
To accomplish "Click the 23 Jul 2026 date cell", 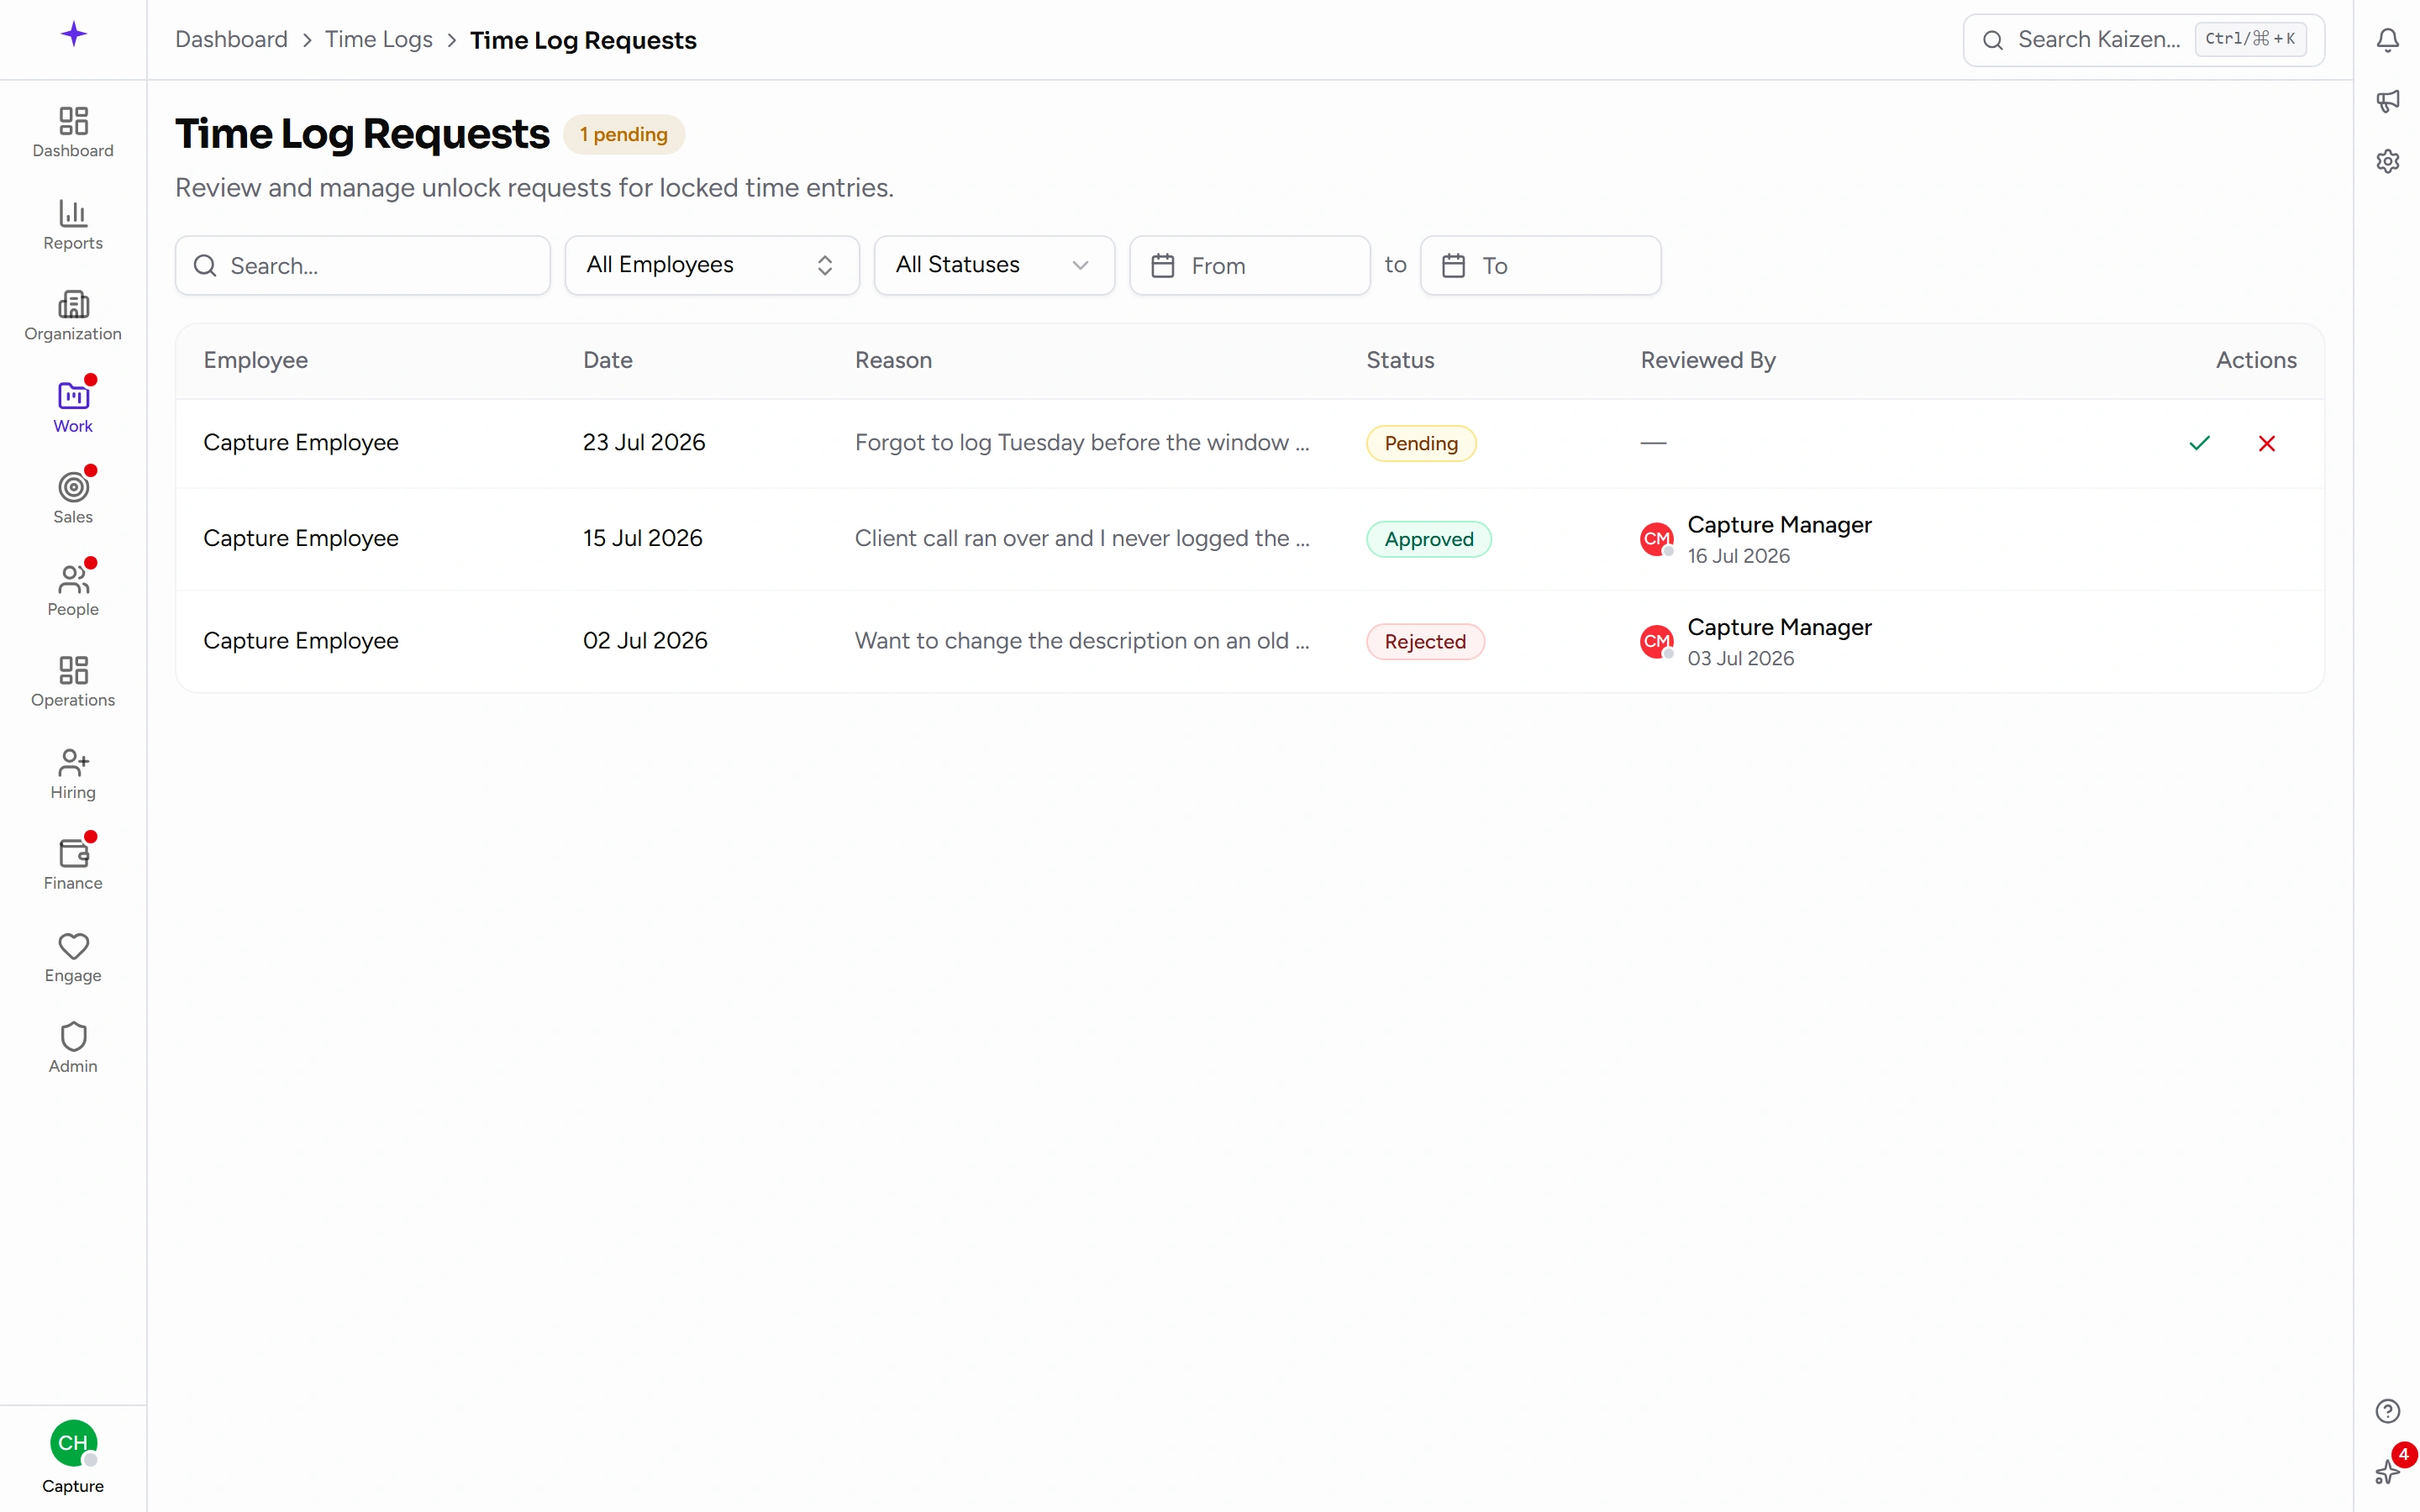I will (644, 442).
